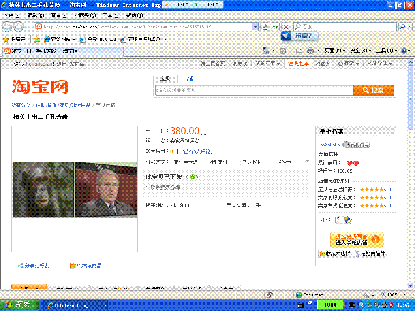The image size is (415, 311).
Task: Click the 分享给好友 share icon
Action: [x=20, y=266]
